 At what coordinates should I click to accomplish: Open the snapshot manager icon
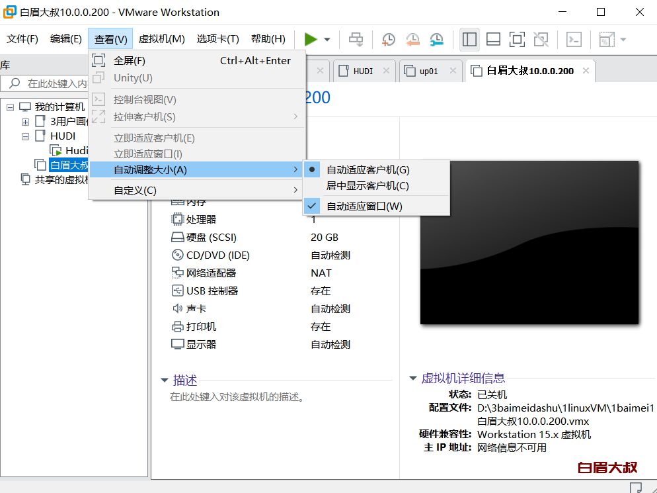pyautogui.click(x=437, y=40)
